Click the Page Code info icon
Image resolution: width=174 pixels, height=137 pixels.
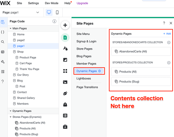(54, 21)
